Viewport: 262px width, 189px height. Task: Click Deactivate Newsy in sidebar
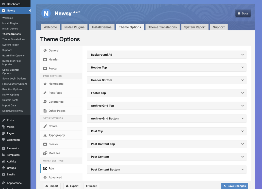click(x=13, y=111)
